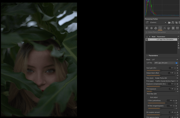Reset the Print exposure slider
Viewport: 180px width, 118px height.
click(x=178, y=91)
